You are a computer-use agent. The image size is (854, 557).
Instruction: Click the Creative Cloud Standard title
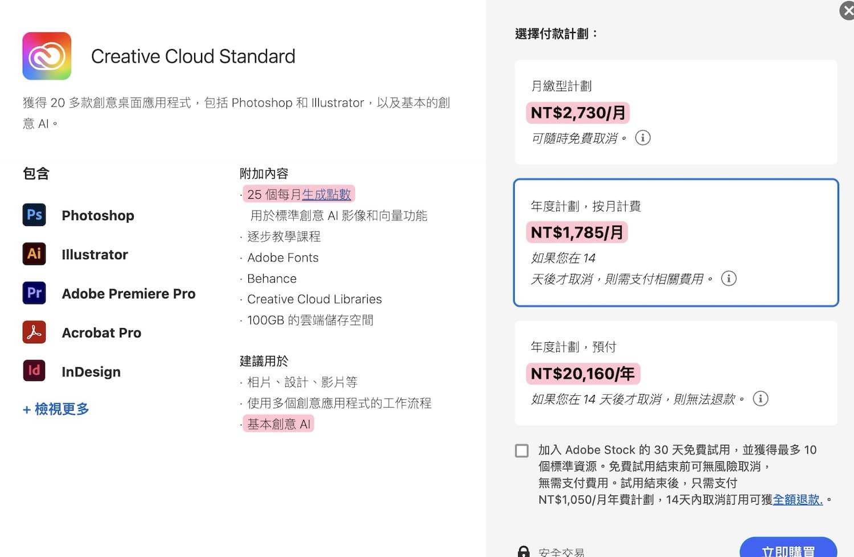[193, 56]
